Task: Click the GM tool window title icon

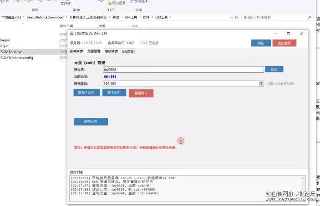Action: [71, 34]
